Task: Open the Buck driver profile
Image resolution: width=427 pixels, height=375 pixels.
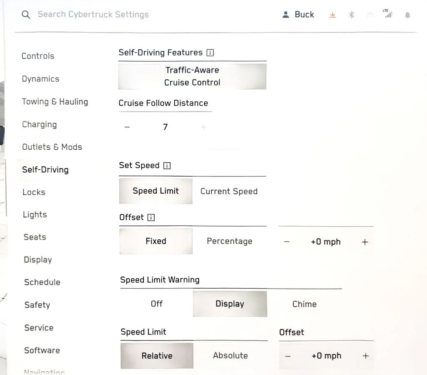Action: click(x=298, y=15)
